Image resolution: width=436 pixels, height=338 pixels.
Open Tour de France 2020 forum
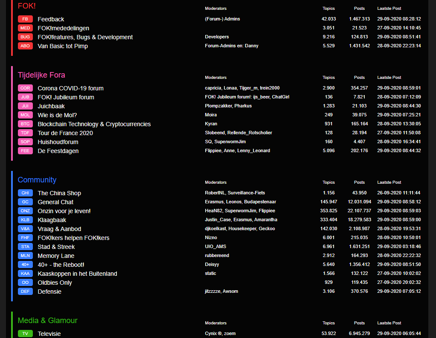[65, 133]
